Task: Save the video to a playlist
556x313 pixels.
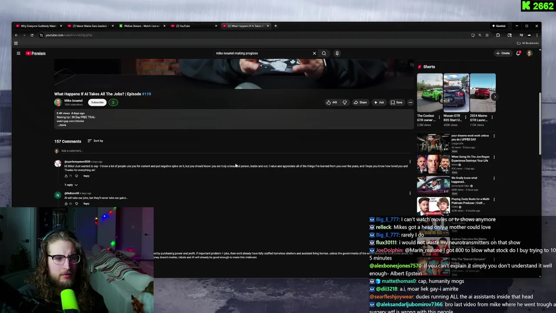Action: (396, 103)
